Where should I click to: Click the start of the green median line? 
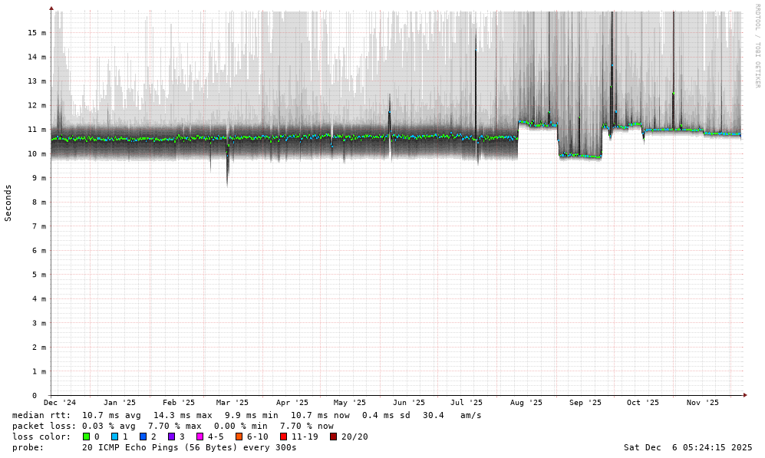click(x=53, y=139)
